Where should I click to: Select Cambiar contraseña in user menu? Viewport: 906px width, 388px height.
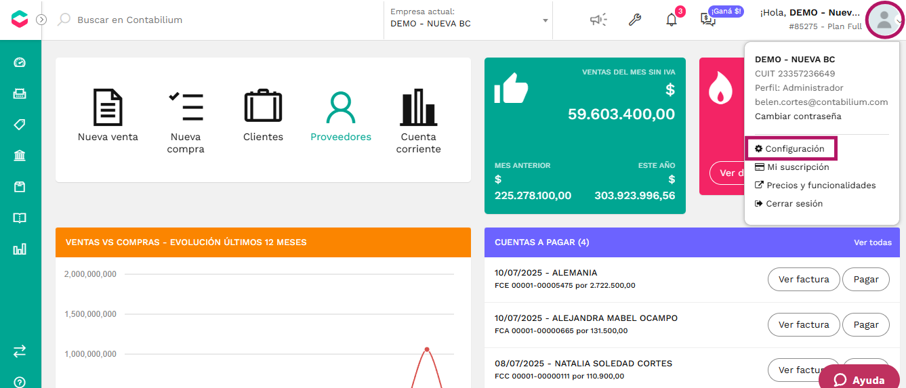pyautogui.click(x=798, y=116)
